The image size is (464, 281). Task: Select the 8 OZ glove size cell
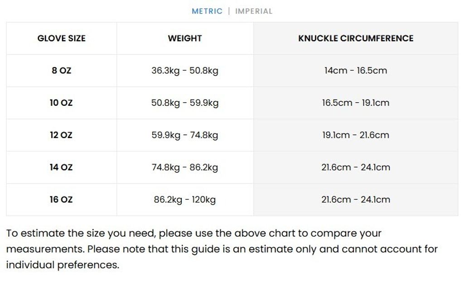(62, 71)
